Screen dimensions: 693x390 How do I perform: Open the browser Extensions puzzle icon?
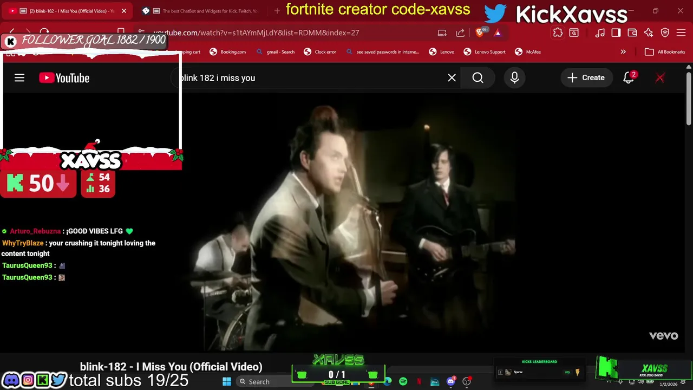[x=558, y=32]
